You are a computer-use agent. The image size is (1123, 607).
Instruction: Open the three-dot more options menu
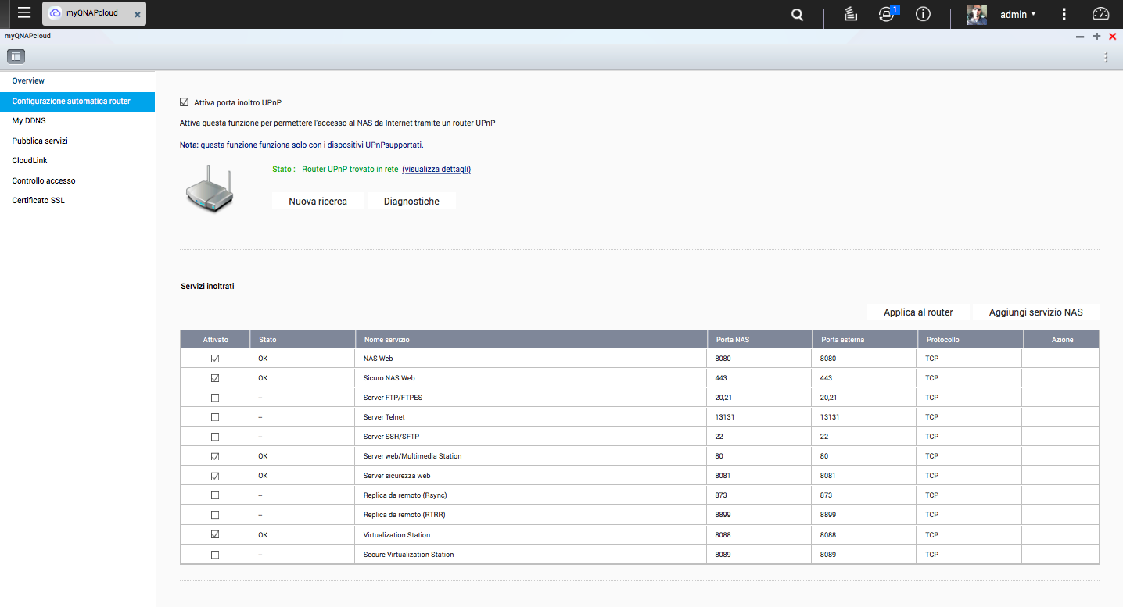pos(1064,14)
